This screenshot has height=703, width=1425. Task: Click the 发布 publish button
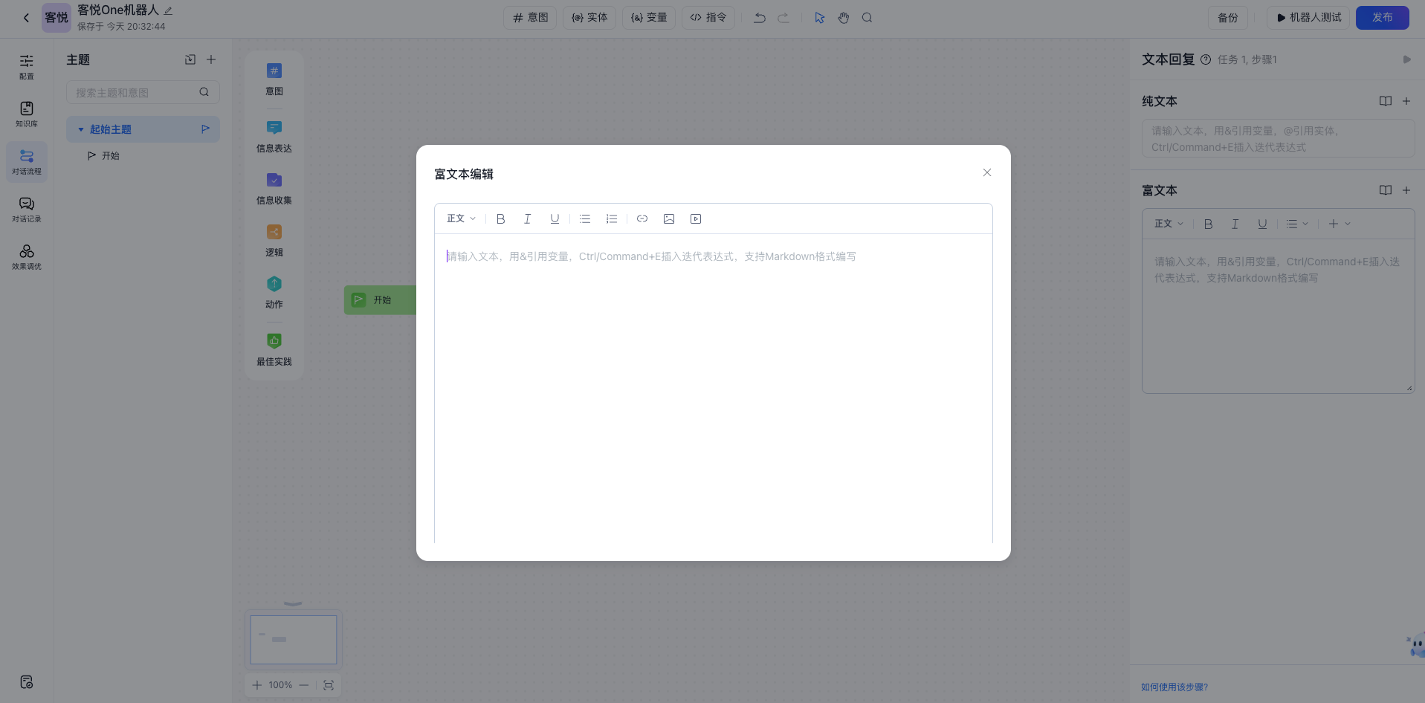click(x=1382, y=17)
